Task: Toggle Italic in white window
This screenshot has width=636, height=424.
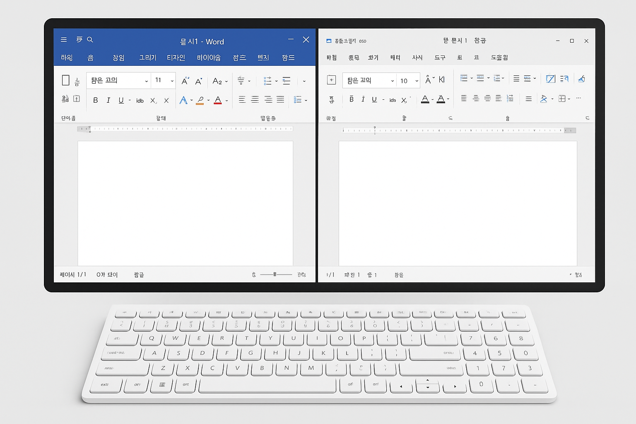Action: coord(363,99)
